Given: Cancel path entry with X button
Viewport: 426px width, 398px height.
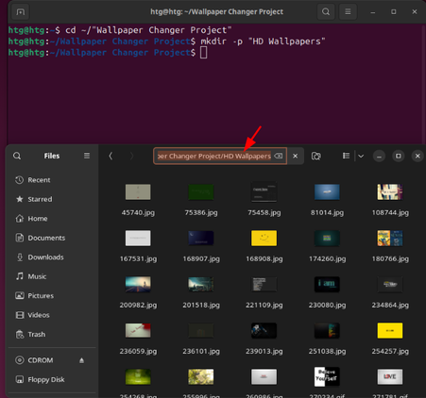Looking at the screenshot, I should 295,156.
